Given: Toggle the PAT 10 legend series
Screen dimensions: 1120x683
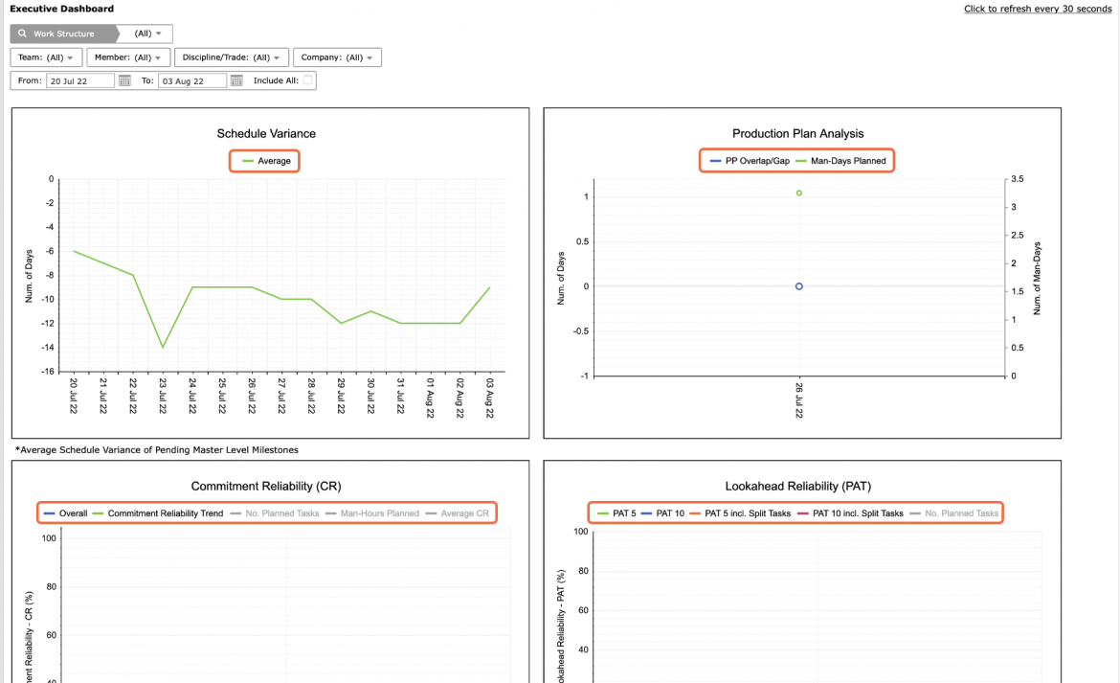Looking at the screenshot, I should coord(662,512).
